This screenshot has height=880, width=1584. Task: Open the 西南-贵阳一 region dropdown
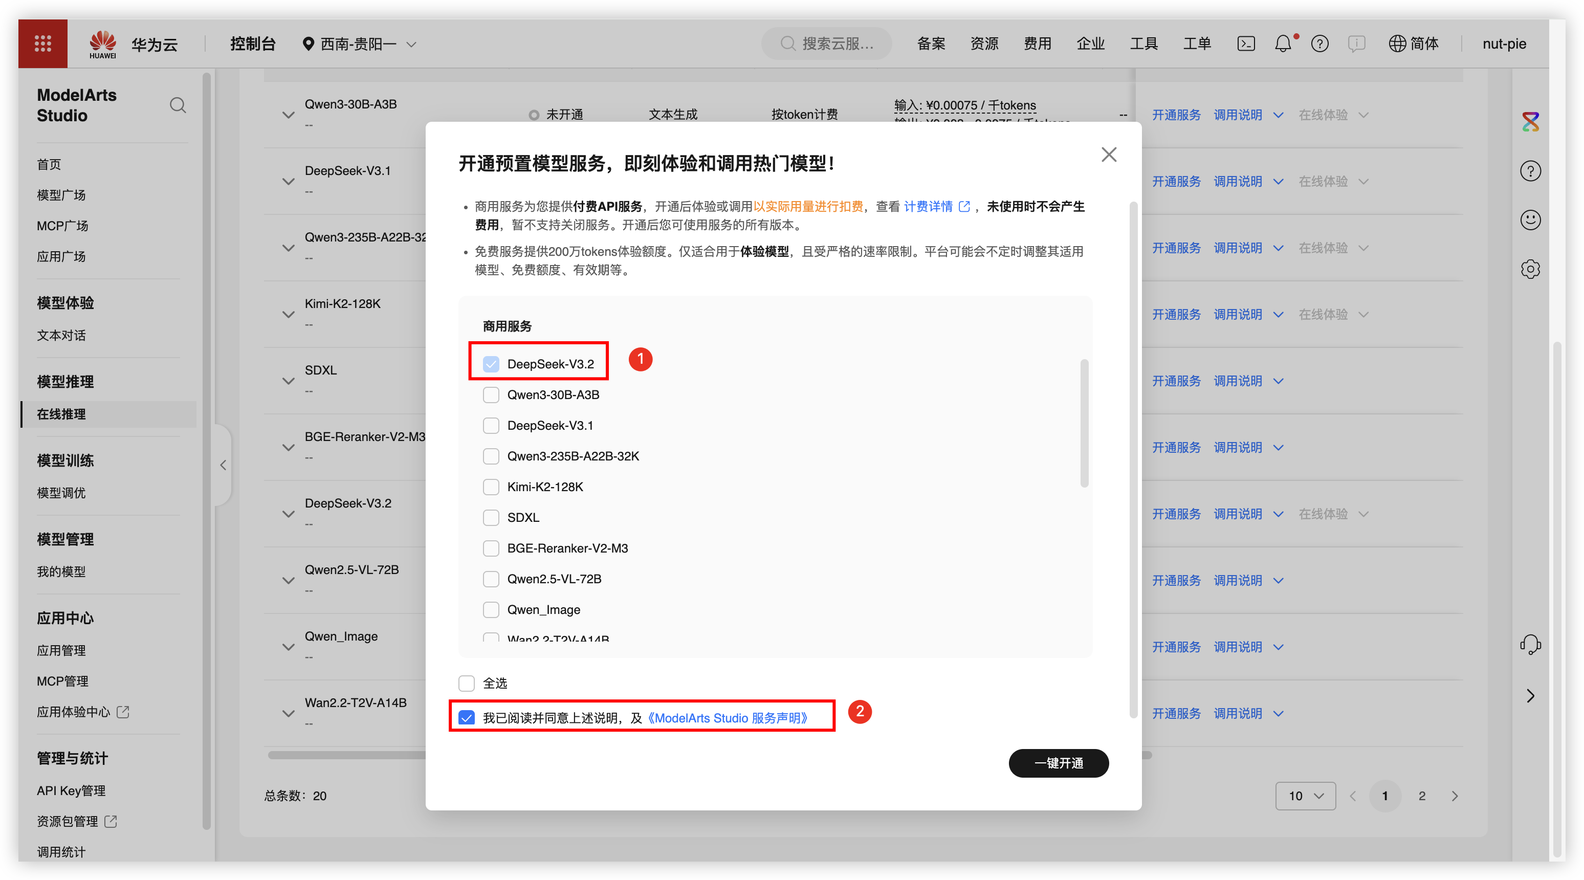point(360,45)
